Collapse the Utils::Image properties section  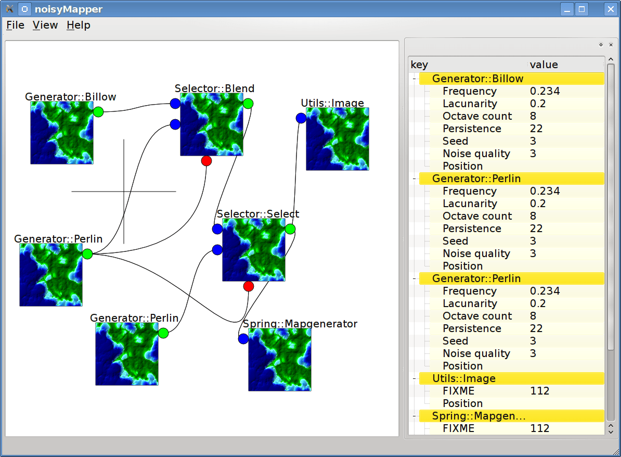pos(413,378)
